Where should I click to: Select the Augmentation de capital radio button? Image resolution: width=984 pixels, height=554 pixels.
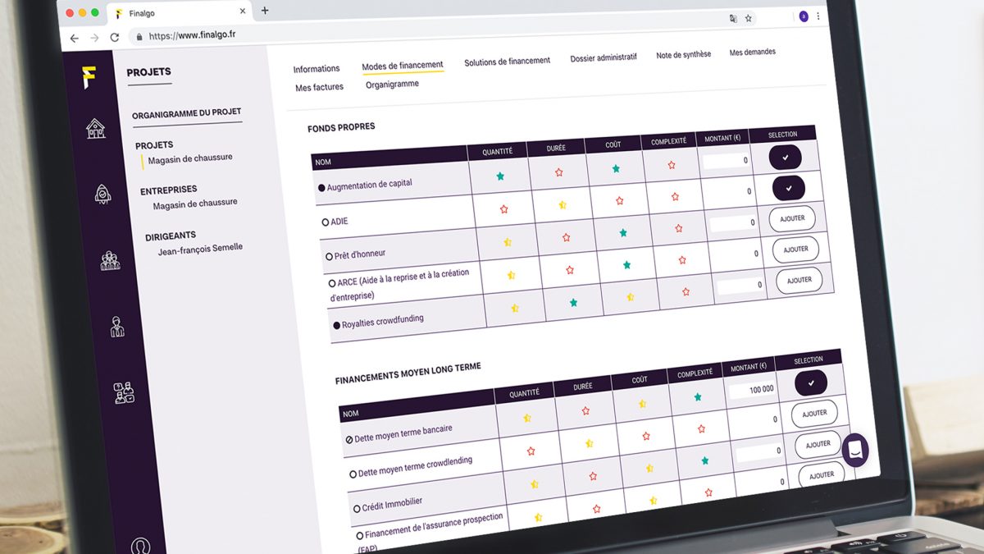pyautogui.click(x=321, y=188)
